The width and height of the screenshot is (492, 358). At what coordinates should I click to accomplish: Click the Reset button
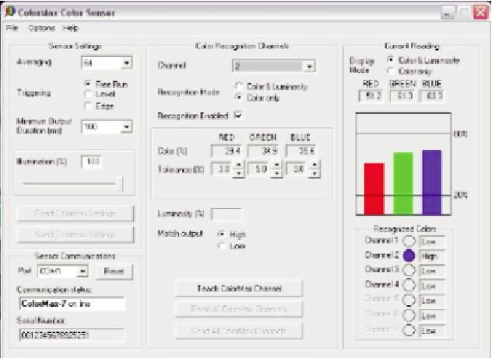tap(114, 271)
